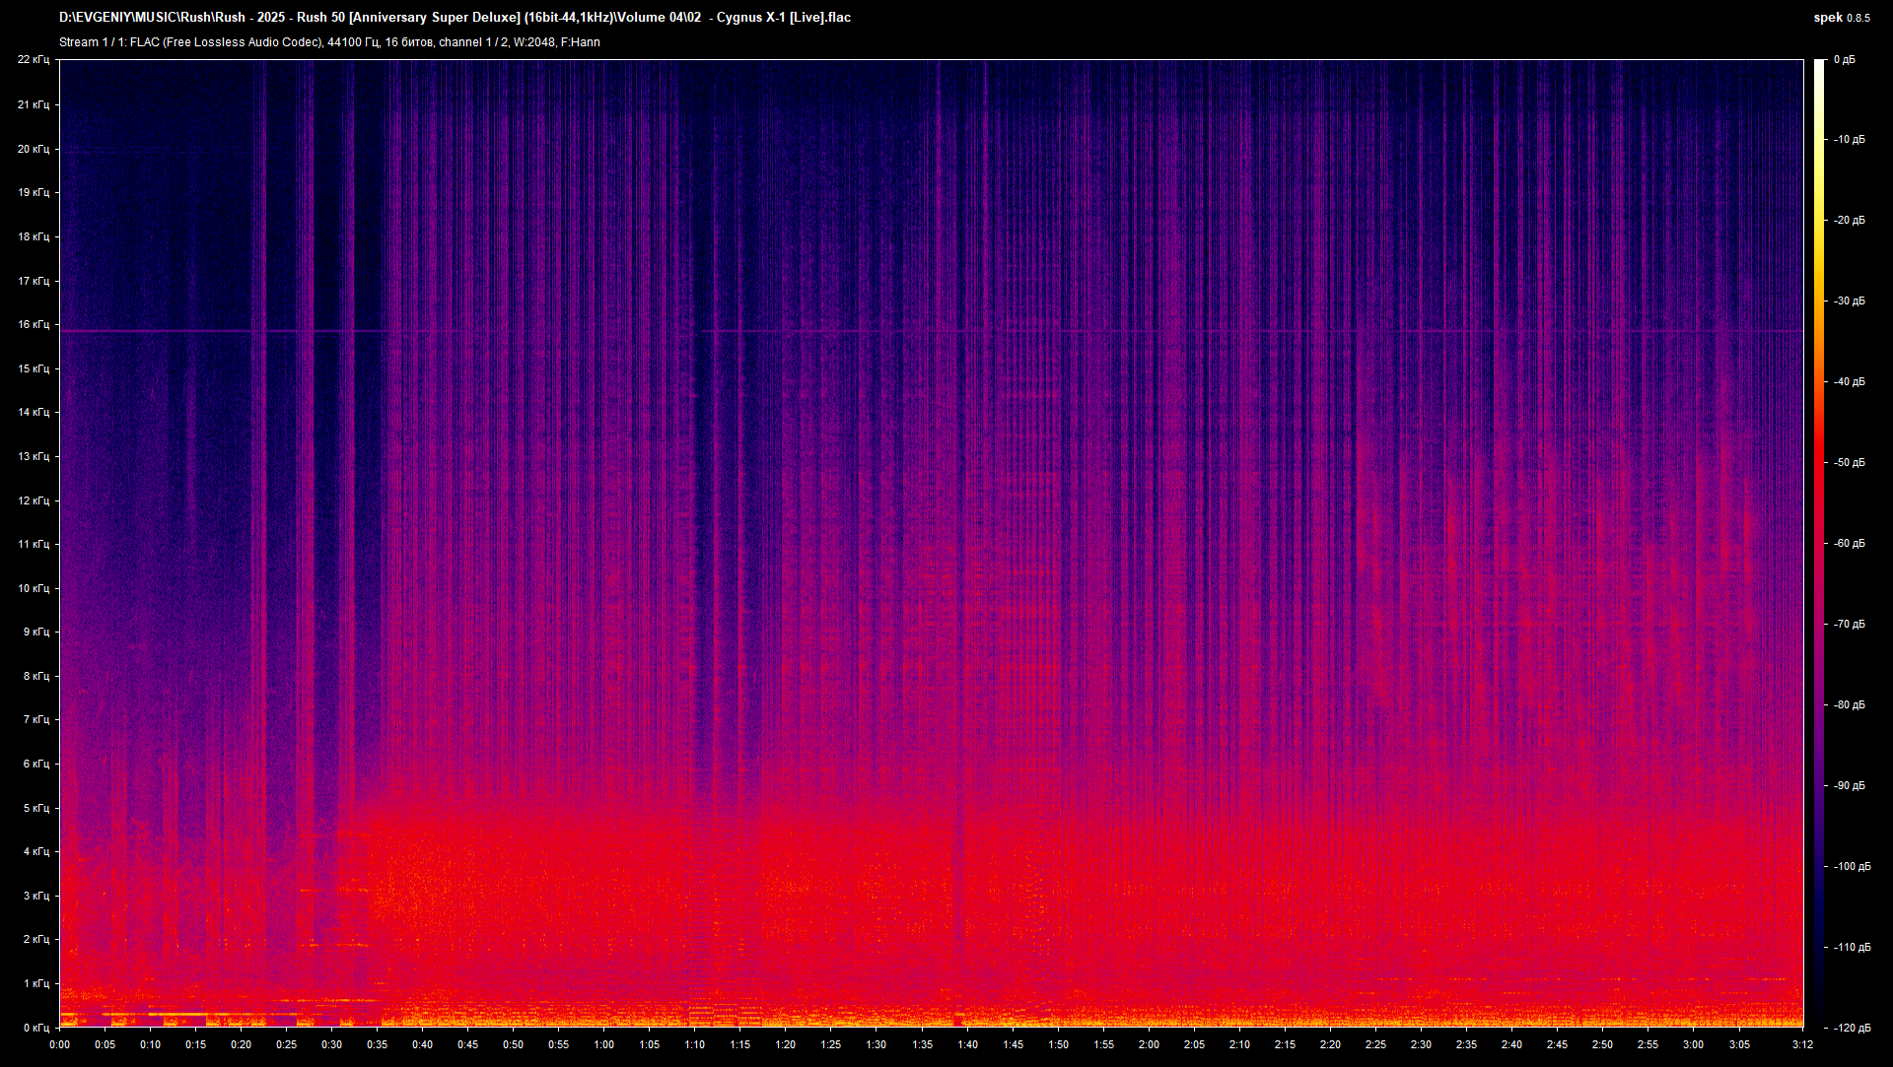Click the FLAC stream info line
1893x1067 pixels.
(329, 42)
